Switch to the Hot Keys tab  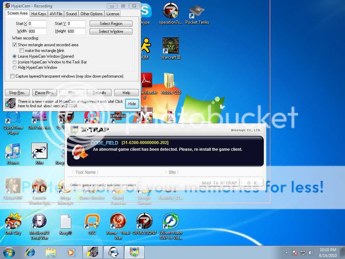pyautogui.click(x=38, y=14)
